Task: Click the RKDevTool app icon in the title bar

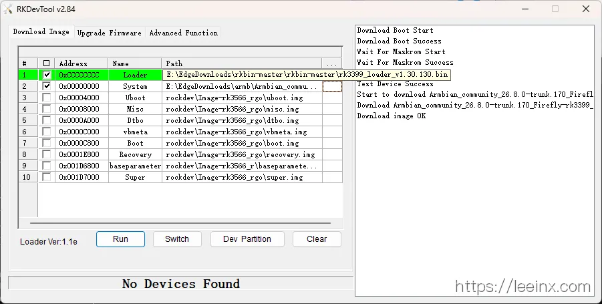Action: pyautogui.click(x=8, y=9)
